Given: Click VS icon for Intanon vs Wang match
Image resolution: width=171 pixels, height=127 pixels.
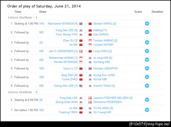Looking at the screenshot, I should [x=147, y=24].
